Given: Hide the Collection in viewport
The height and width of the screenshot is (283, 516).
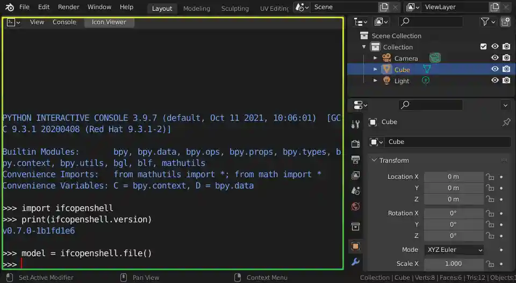Looking at the screenshot, I should point(494,47).
